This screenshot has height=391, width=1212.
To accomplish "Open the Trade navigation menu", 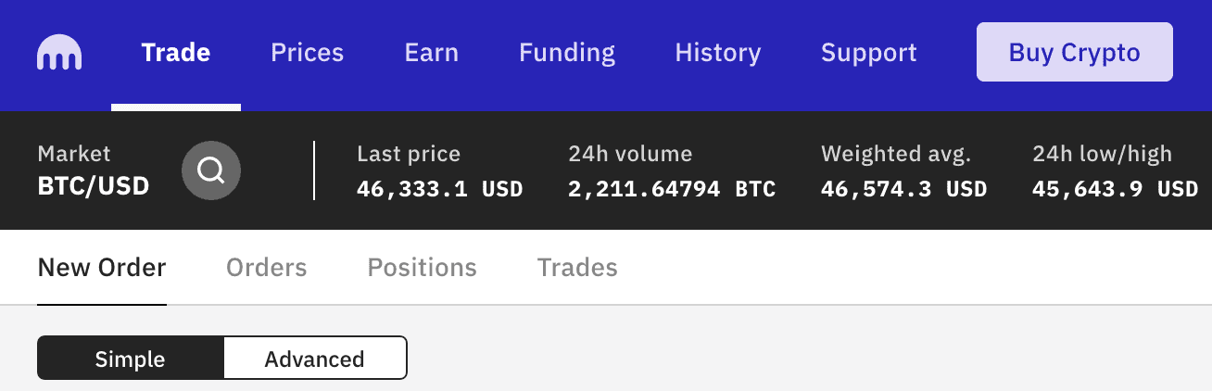I will coord(176,53).
